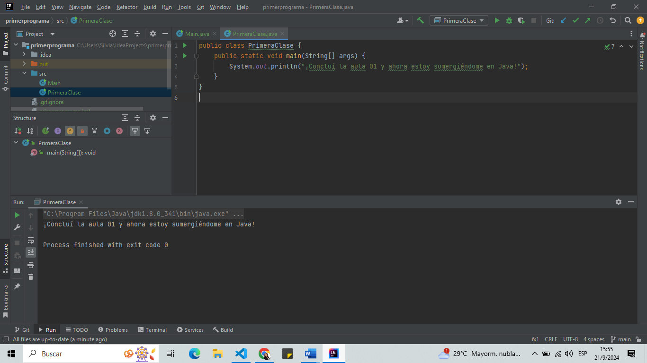Open the Notifications side panel

point(642,51)
